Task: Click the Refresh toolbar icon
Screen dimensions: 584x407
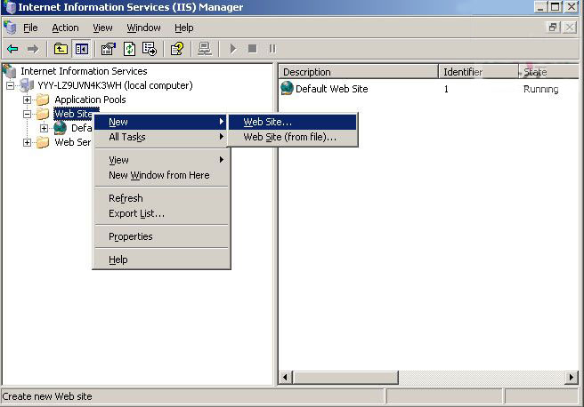Action: 129,49
